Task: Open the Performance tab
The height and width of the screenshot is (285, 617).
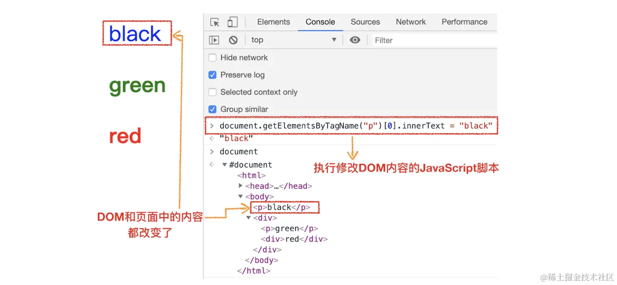Action: [x=464, y=22]
